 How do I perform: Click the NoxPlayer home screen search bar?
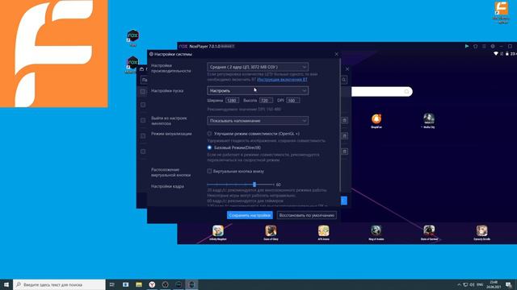tap(381, 91)
